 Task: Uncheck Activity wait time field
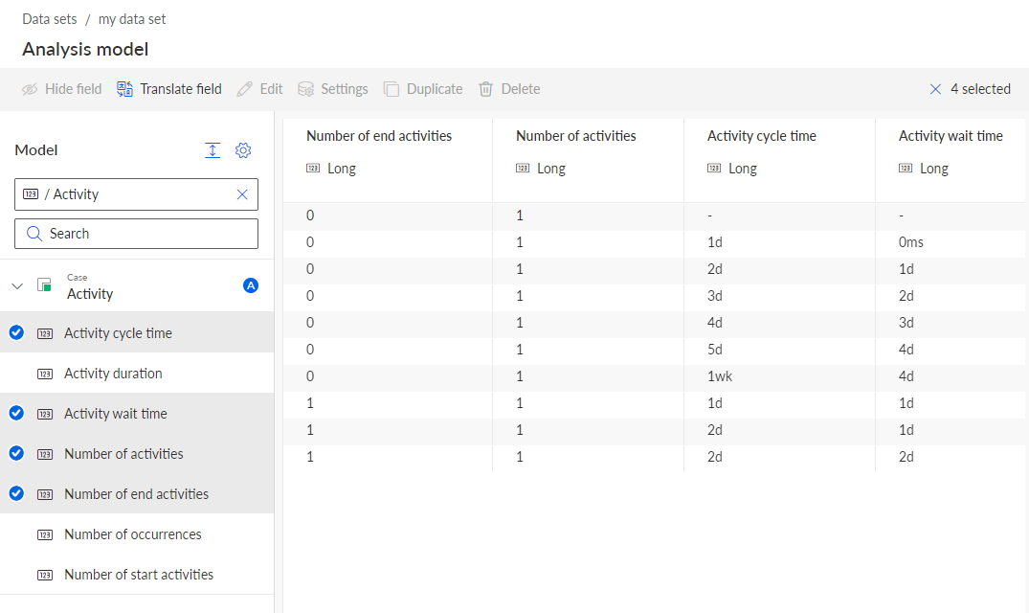tap(16, 413)
